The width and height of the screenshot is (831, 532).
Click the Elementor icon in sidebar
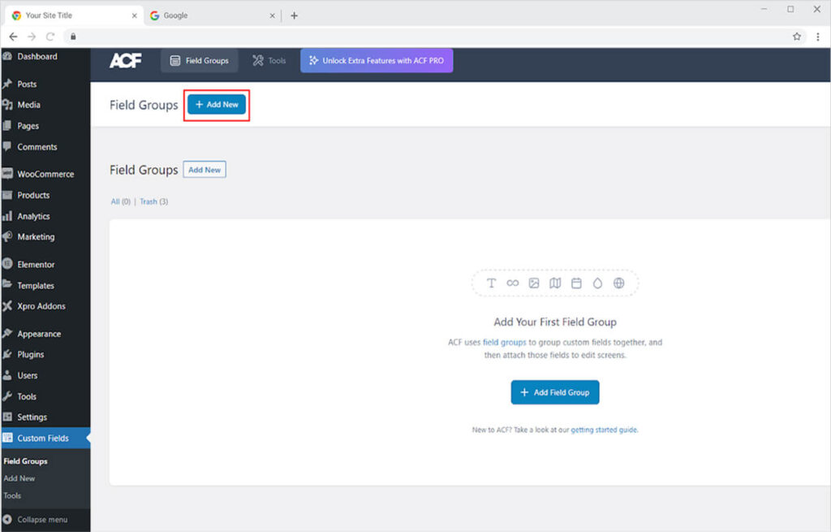click(7, 265)
